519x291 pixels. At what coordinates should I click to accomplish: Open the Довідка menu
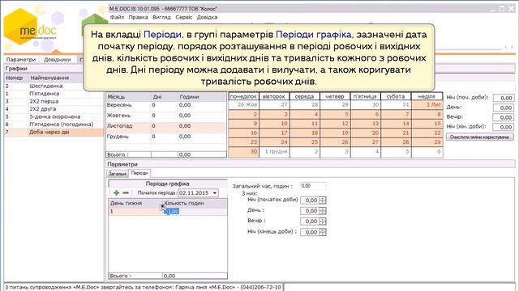tap(207, 17)
